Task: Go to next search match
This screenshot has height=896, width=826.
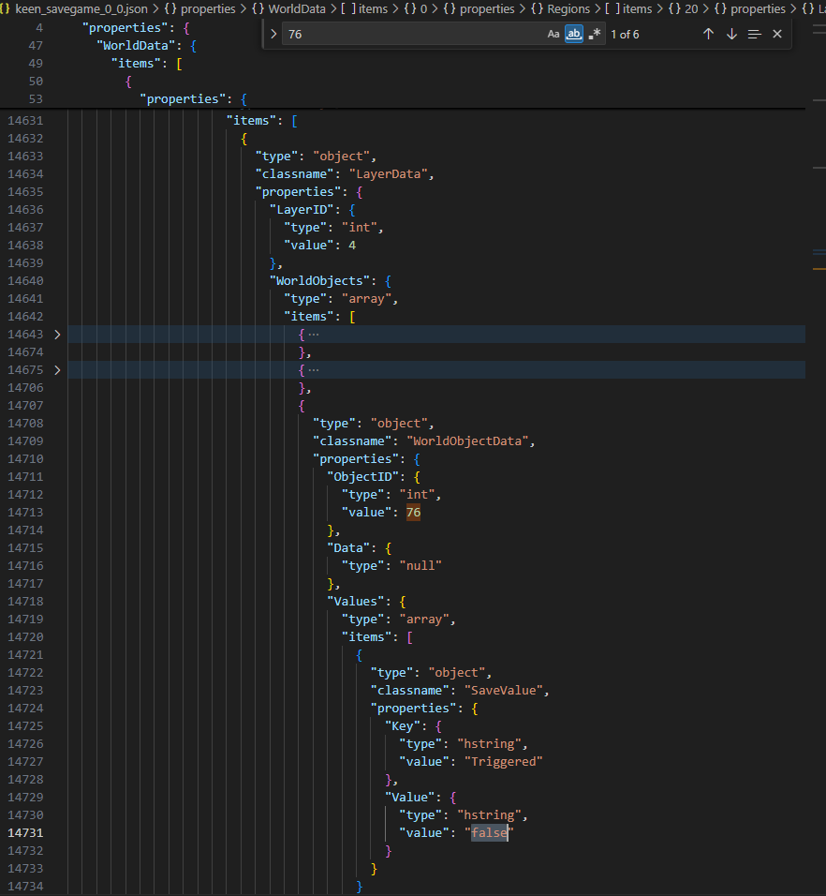Action: coord(731,35)
